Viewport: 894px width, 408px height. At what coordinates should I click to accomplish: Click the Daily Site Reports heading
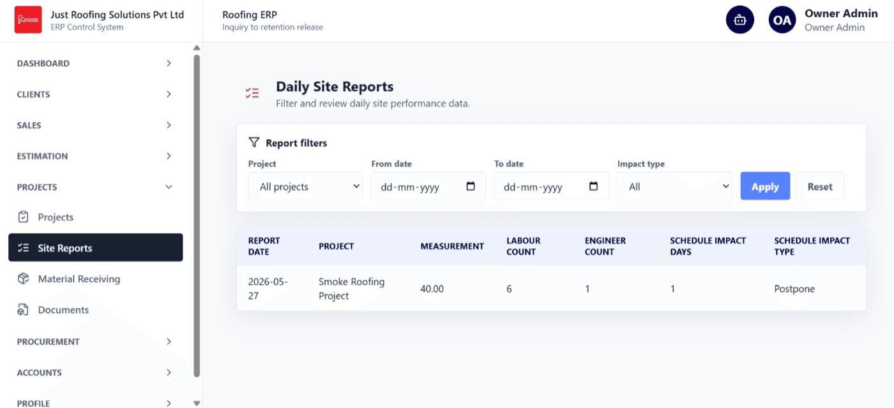pyautogui.click(x=335, y=87)
